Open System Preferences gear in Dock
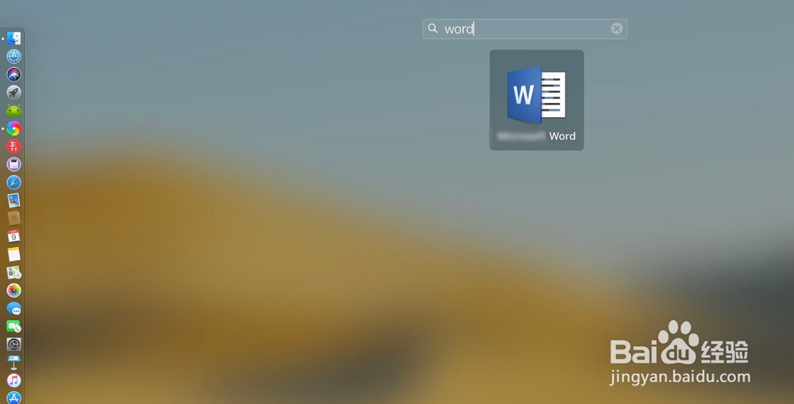 coord(13,345)
